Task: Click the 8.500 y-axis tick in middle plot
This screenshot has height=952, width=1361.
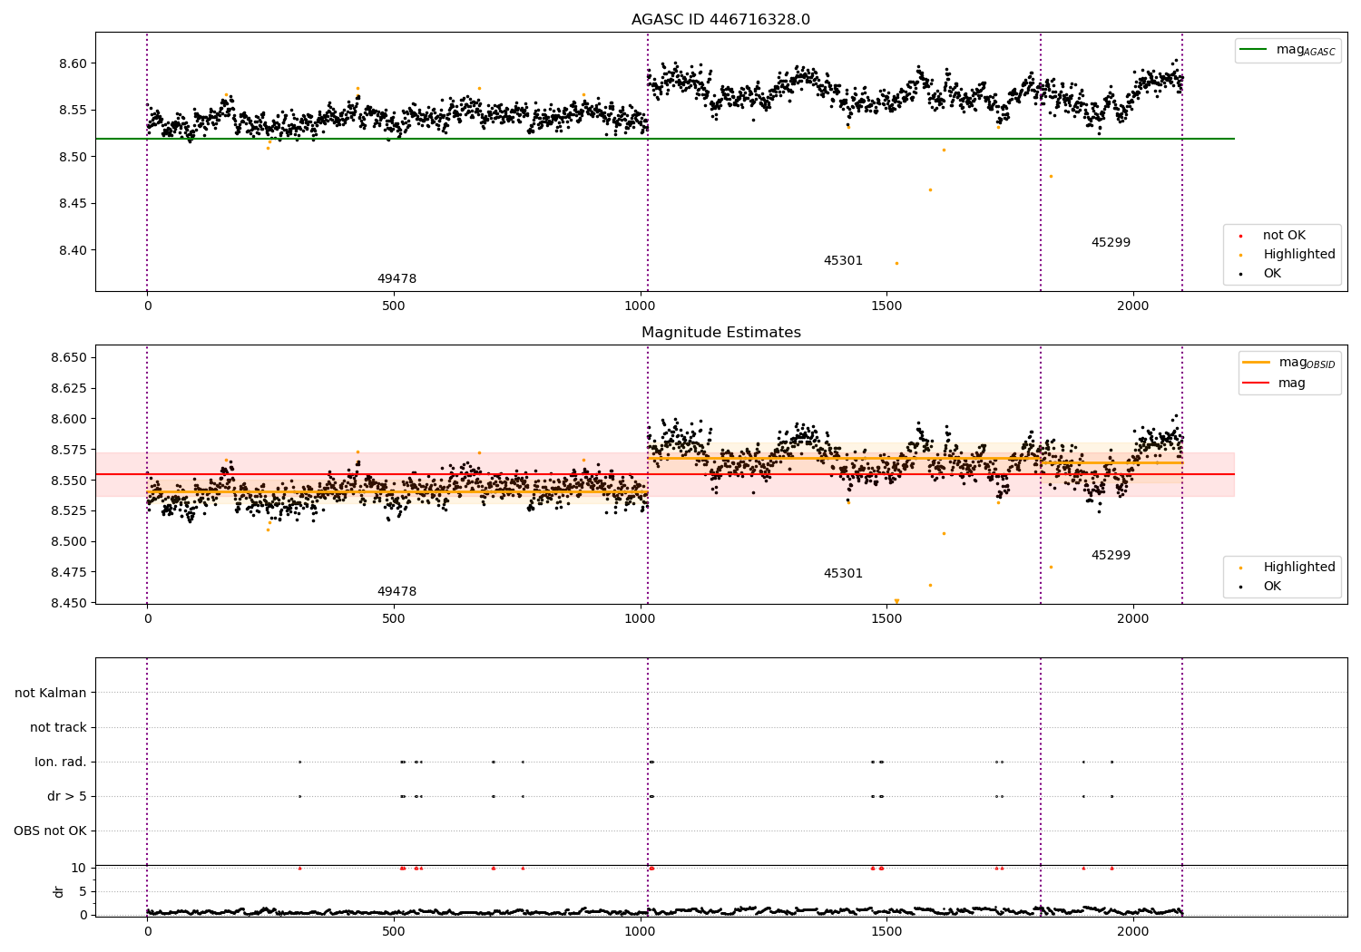Action: click(x=69, y=542)
